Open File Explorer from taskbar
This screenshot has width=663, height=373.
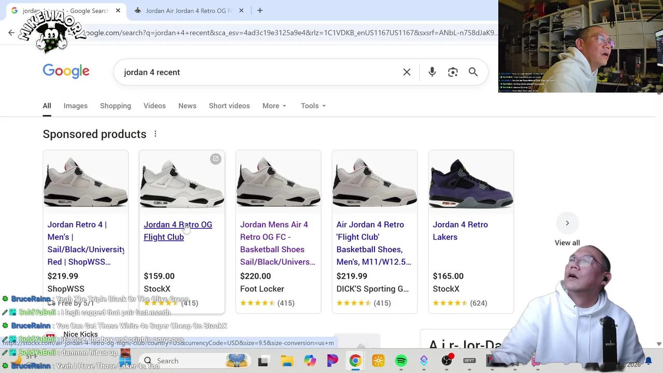coord(287,361)
